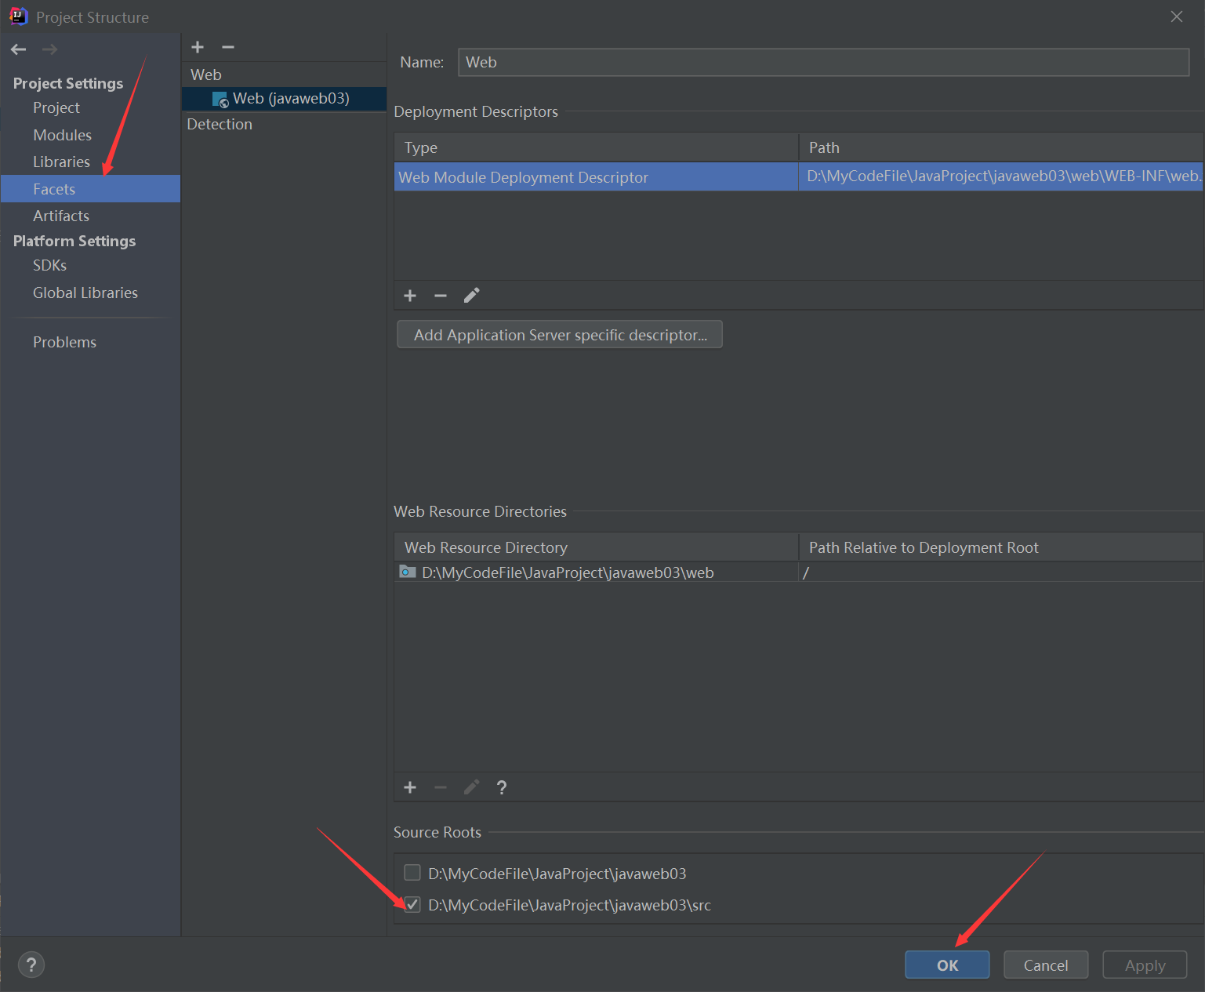This screenshot has height=992, width=1205.
Task: Enable the javaweb03 root source checkbox
Action: tap(412, 873)
